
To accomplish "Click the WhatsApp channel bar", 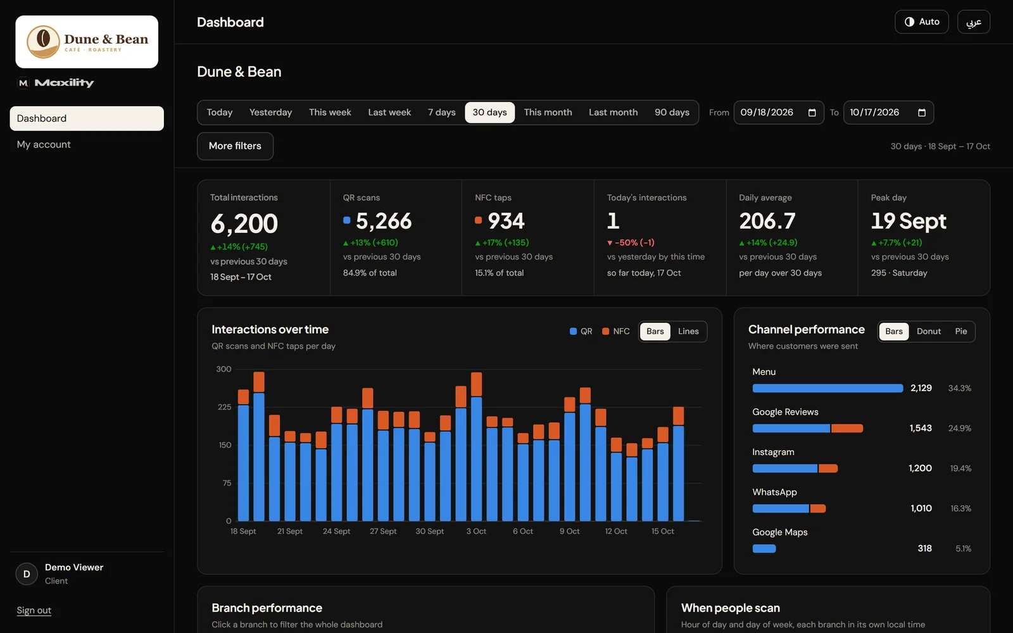I will pos(789,508).
